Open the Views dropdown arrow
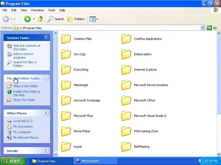 (x=98, y=19)
